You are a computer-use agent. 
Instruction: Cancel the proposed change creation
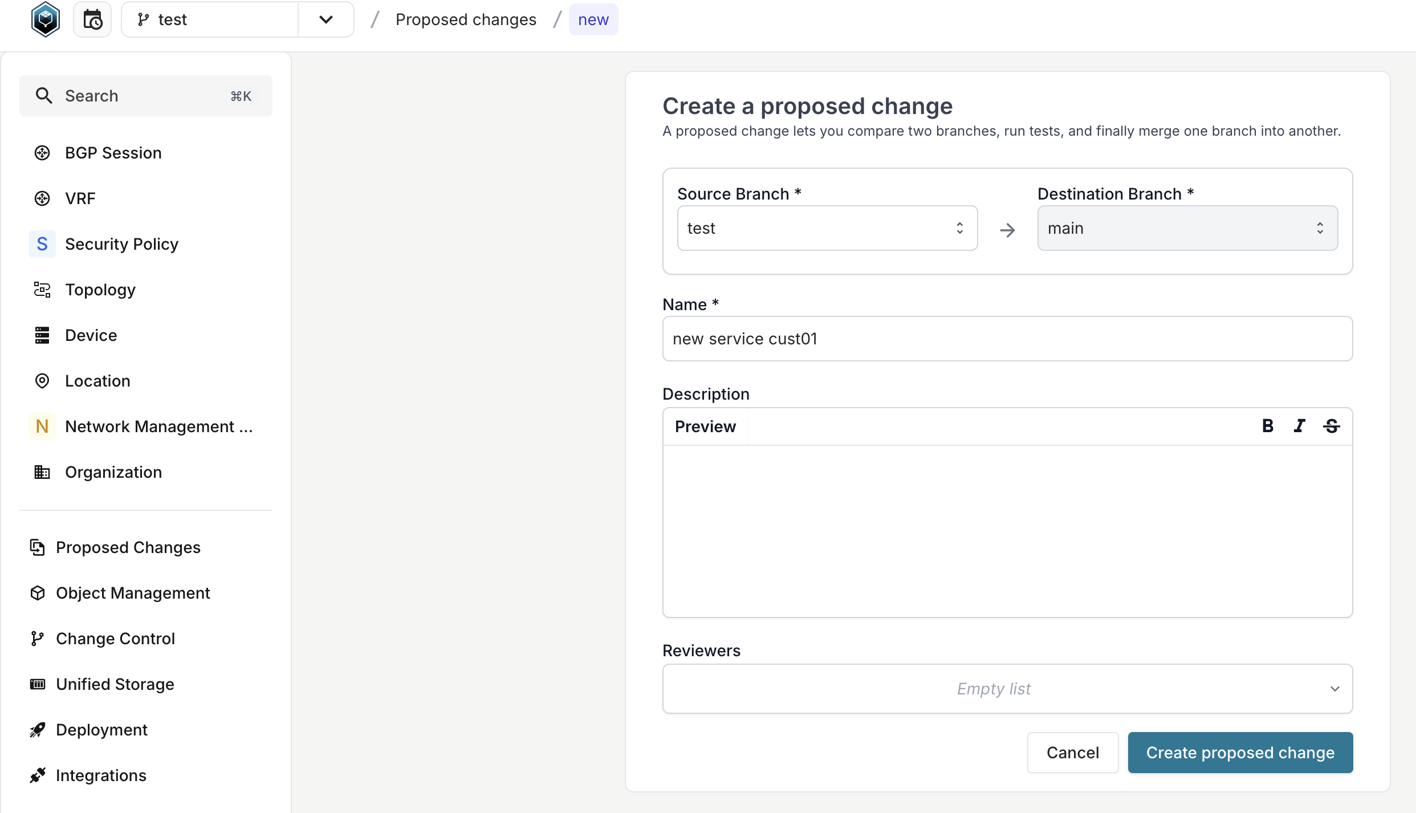1072,752
